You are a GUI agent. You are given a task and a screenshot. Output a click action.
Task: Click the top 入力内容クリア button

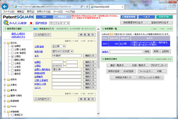pos(42,35)
